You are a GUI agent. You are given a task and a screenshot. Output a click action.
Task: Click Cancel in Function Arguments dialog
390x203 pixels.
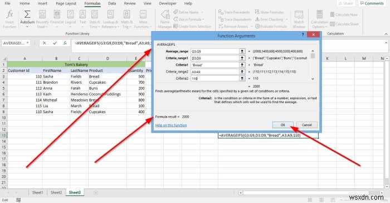[x=306, y=125]
